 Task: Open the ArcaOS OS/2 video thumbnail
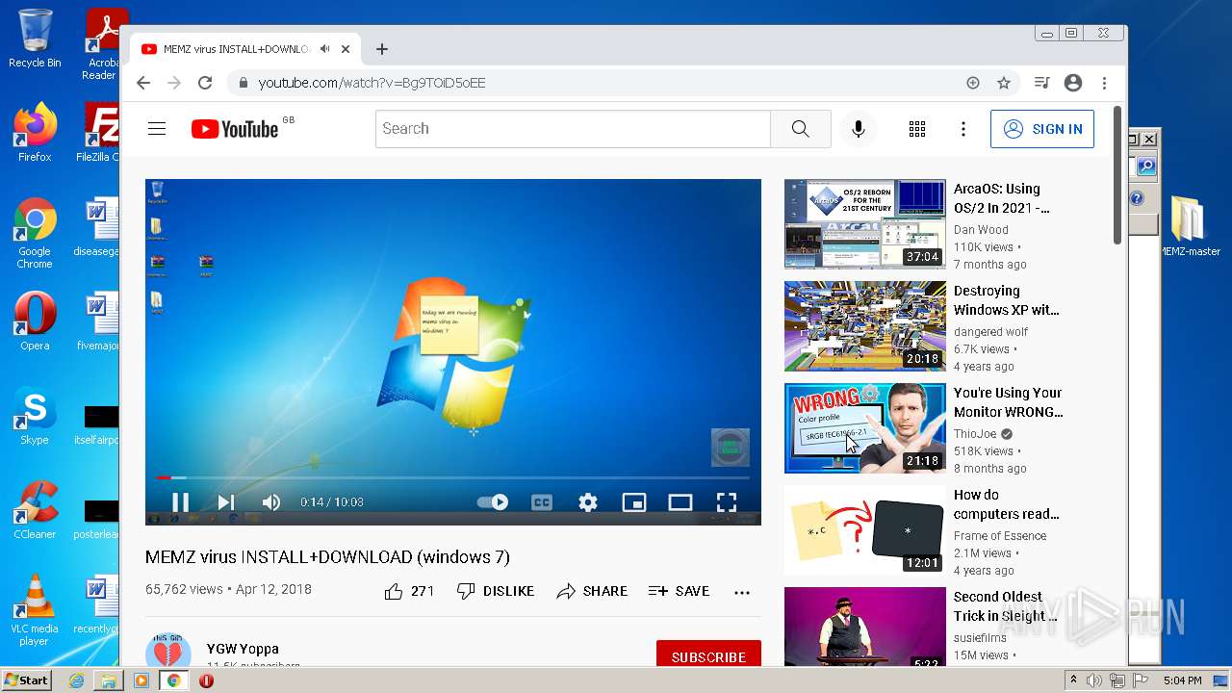[865, 223]
